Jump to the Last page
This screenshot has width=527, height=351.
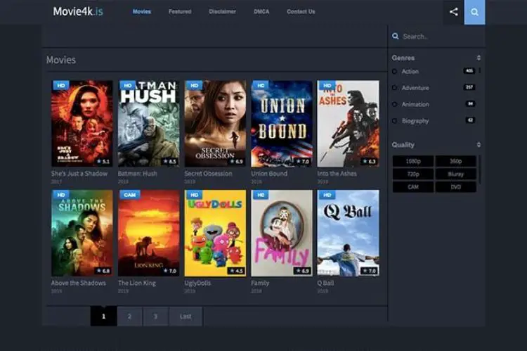tap(186, 317)
